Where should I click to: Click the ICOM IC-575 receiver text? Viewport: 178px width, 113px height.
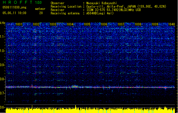(x=113, y=10)
